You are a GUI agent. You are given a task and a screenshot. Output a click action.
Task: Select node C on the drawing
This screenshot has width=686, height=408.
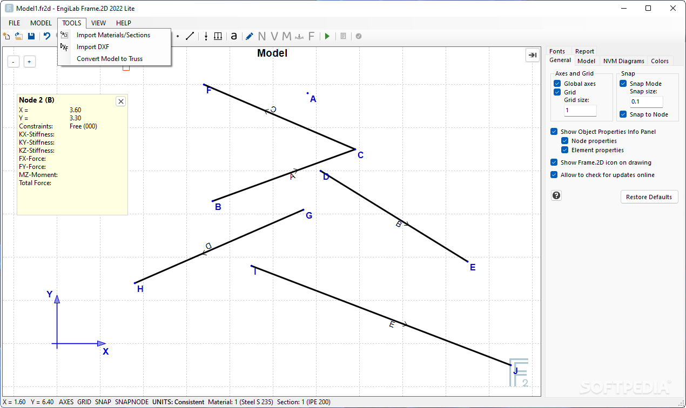pos(355,149)
